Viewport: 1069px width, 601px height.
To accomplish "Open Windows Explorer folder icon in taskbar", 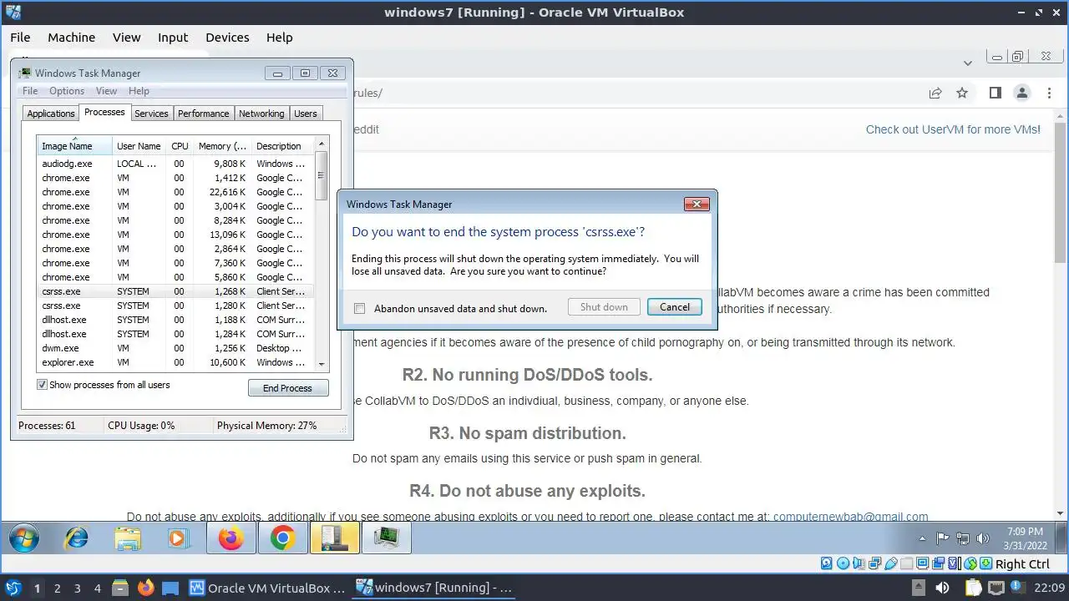I will 128,538.
